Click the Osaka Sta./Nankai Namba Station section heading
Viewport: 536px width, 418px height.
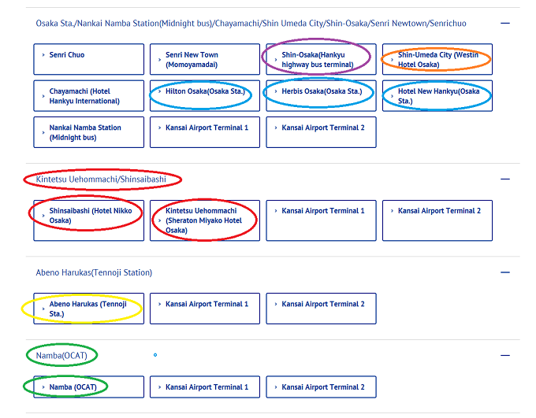(x=251, y=24)
